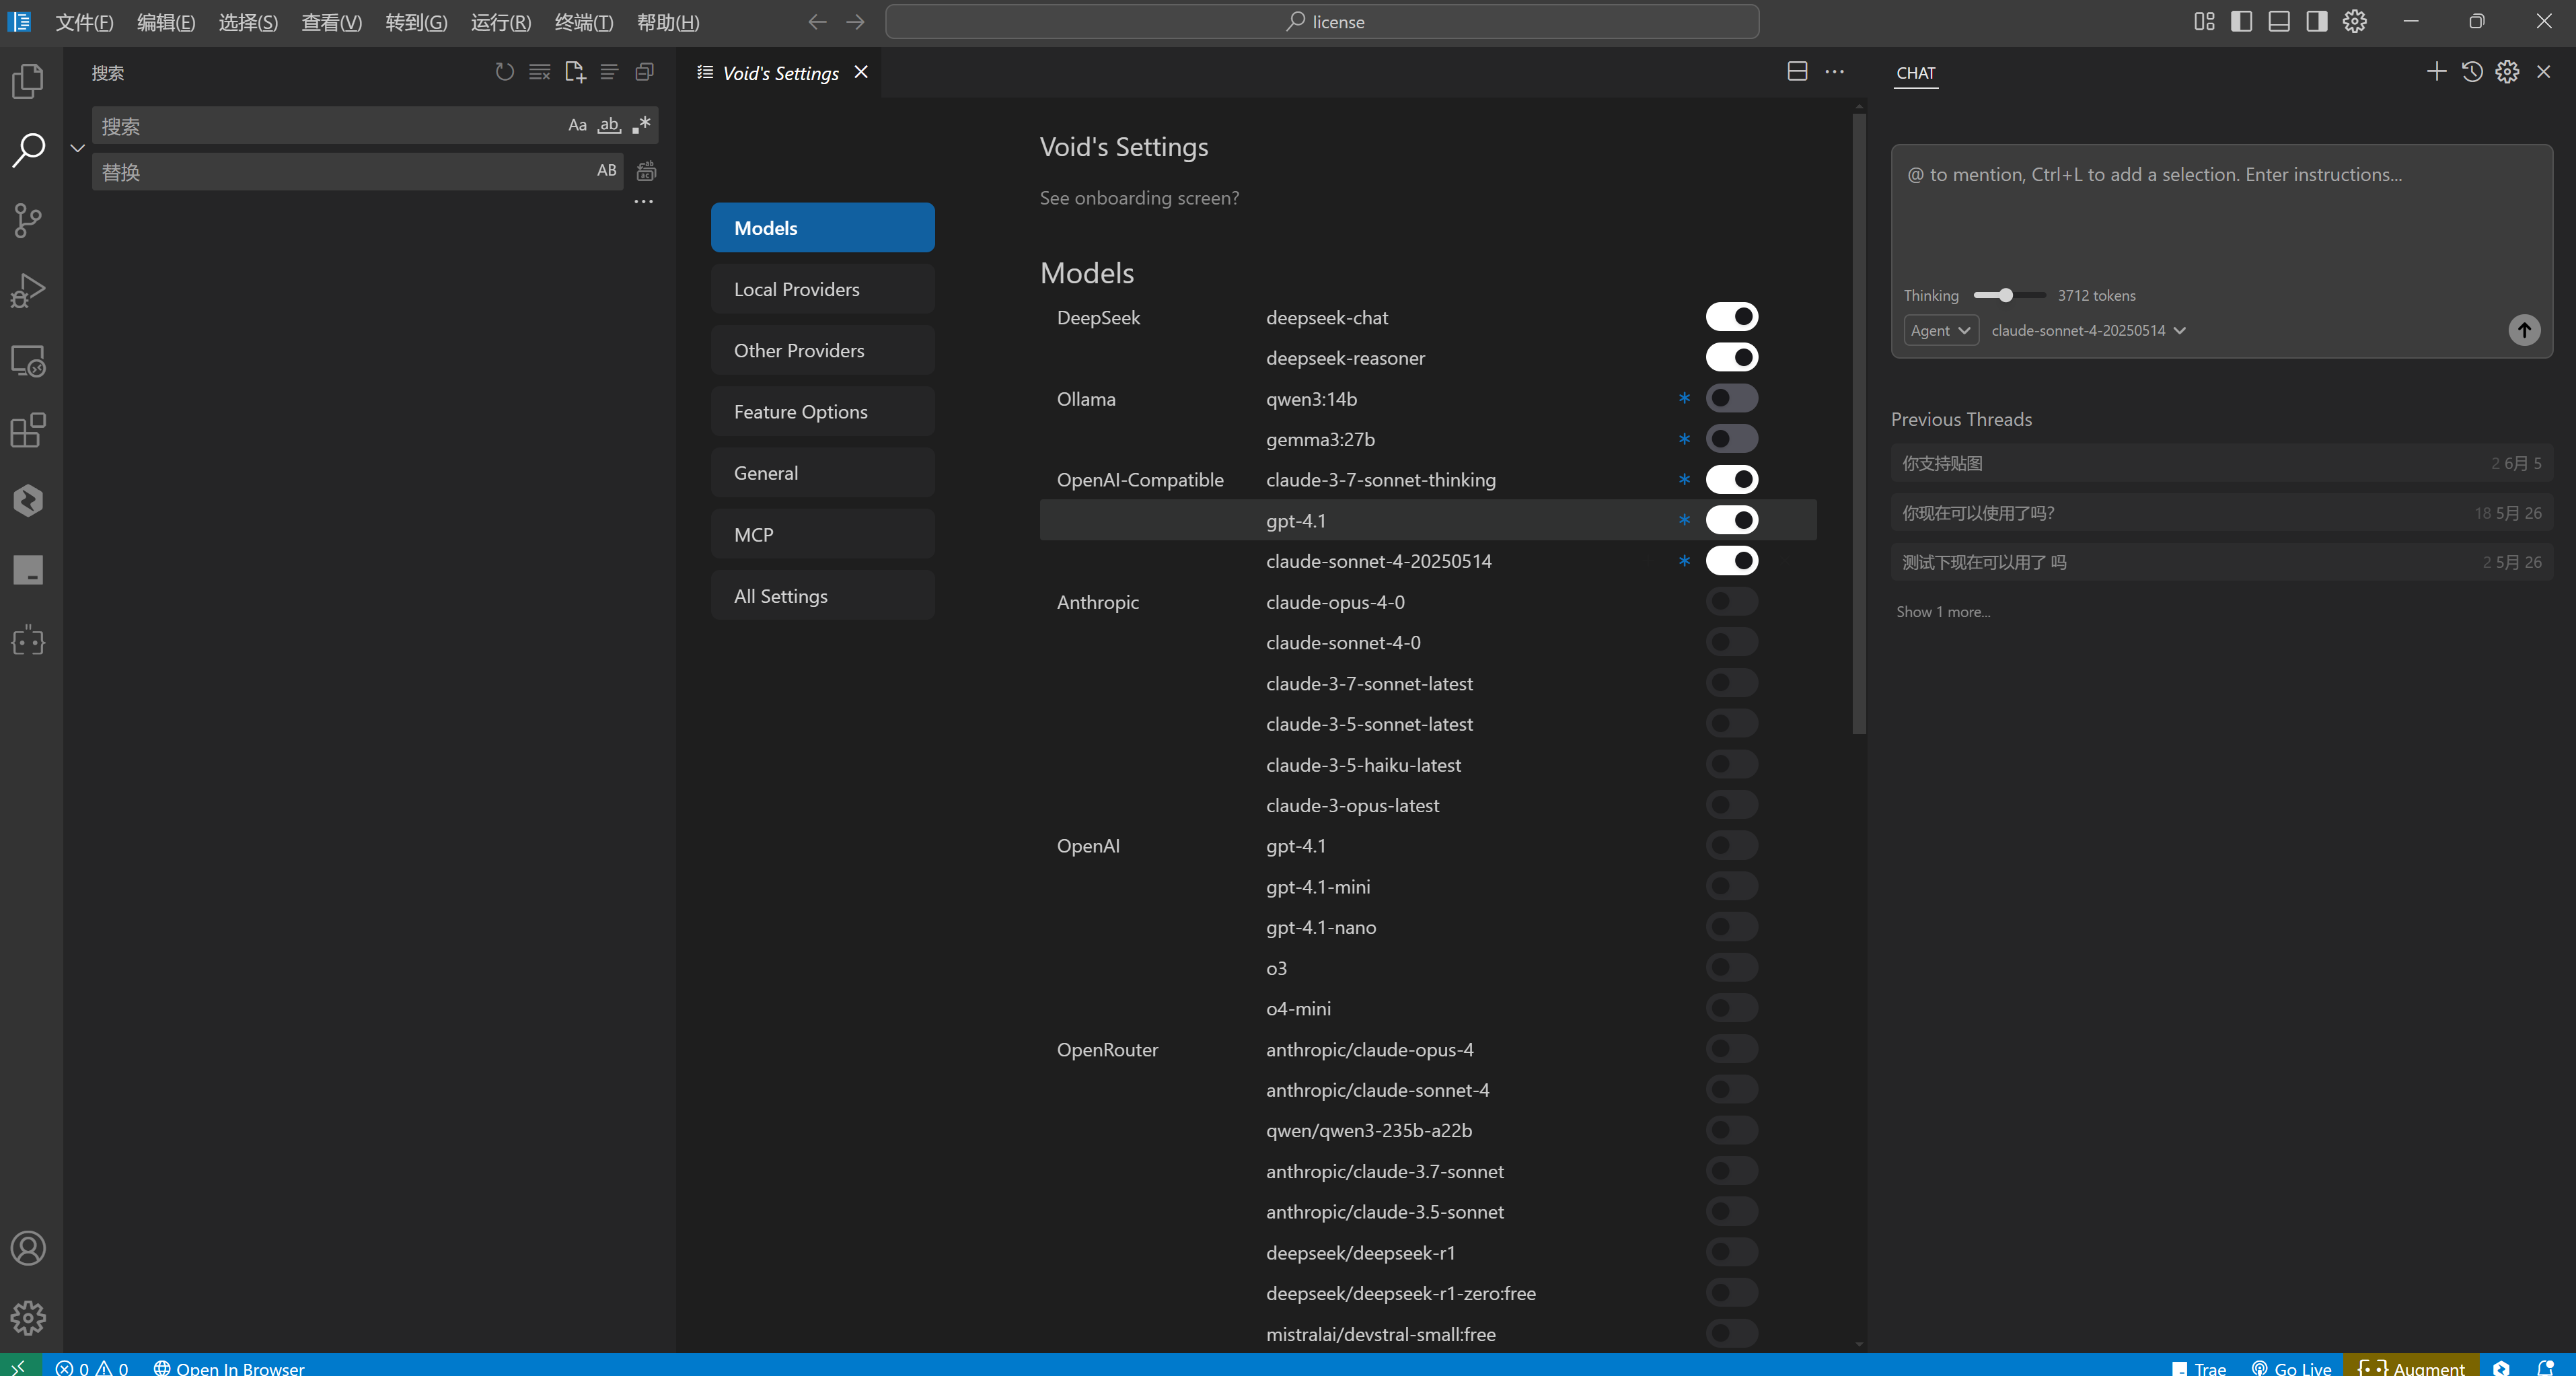
Task: Adjust the Thinking tokens slider
Action: click(x=2008, y=295)
